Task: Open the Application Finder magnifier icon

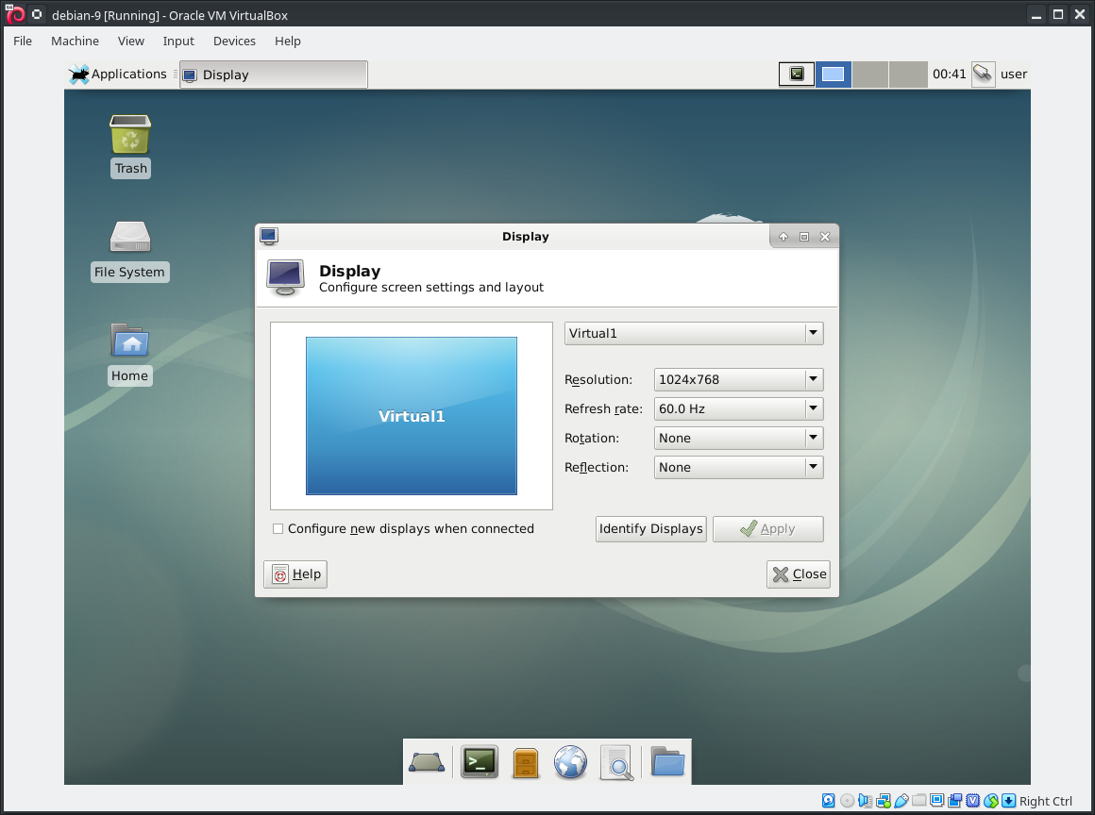Action: 616,761
